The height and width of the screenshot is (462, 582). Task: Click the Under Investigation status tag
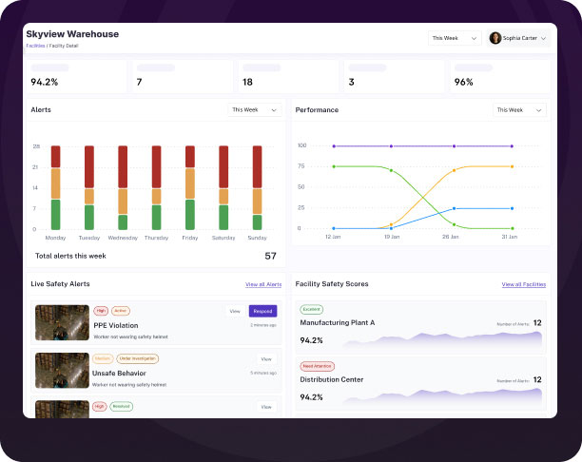pos(138,358)
